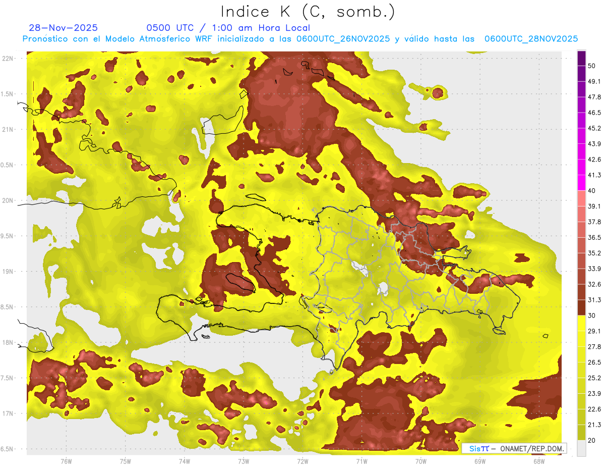This screenshot has width=605, height=468.
Task: Click the colorbar value "42.6"
Action: pyautogui.click(x=594, y=160)
